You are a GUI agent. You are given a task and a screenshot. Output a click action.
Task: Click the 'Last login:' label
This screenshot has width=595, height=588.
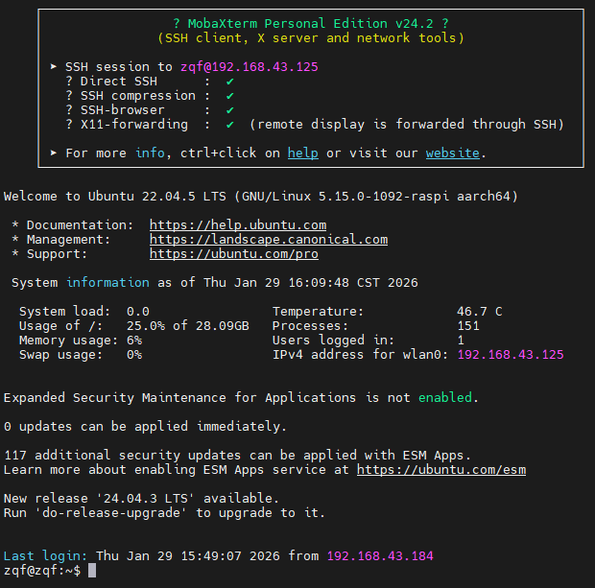pos(45,556)
